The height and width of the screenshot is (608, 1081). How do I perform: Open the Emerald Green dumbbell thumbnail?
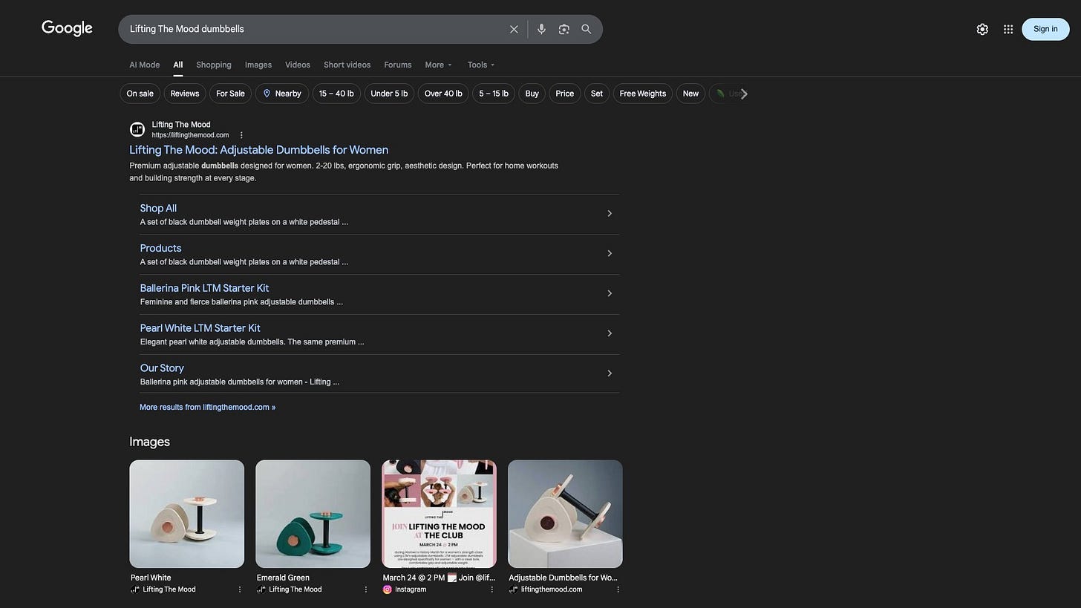point(313,514)
